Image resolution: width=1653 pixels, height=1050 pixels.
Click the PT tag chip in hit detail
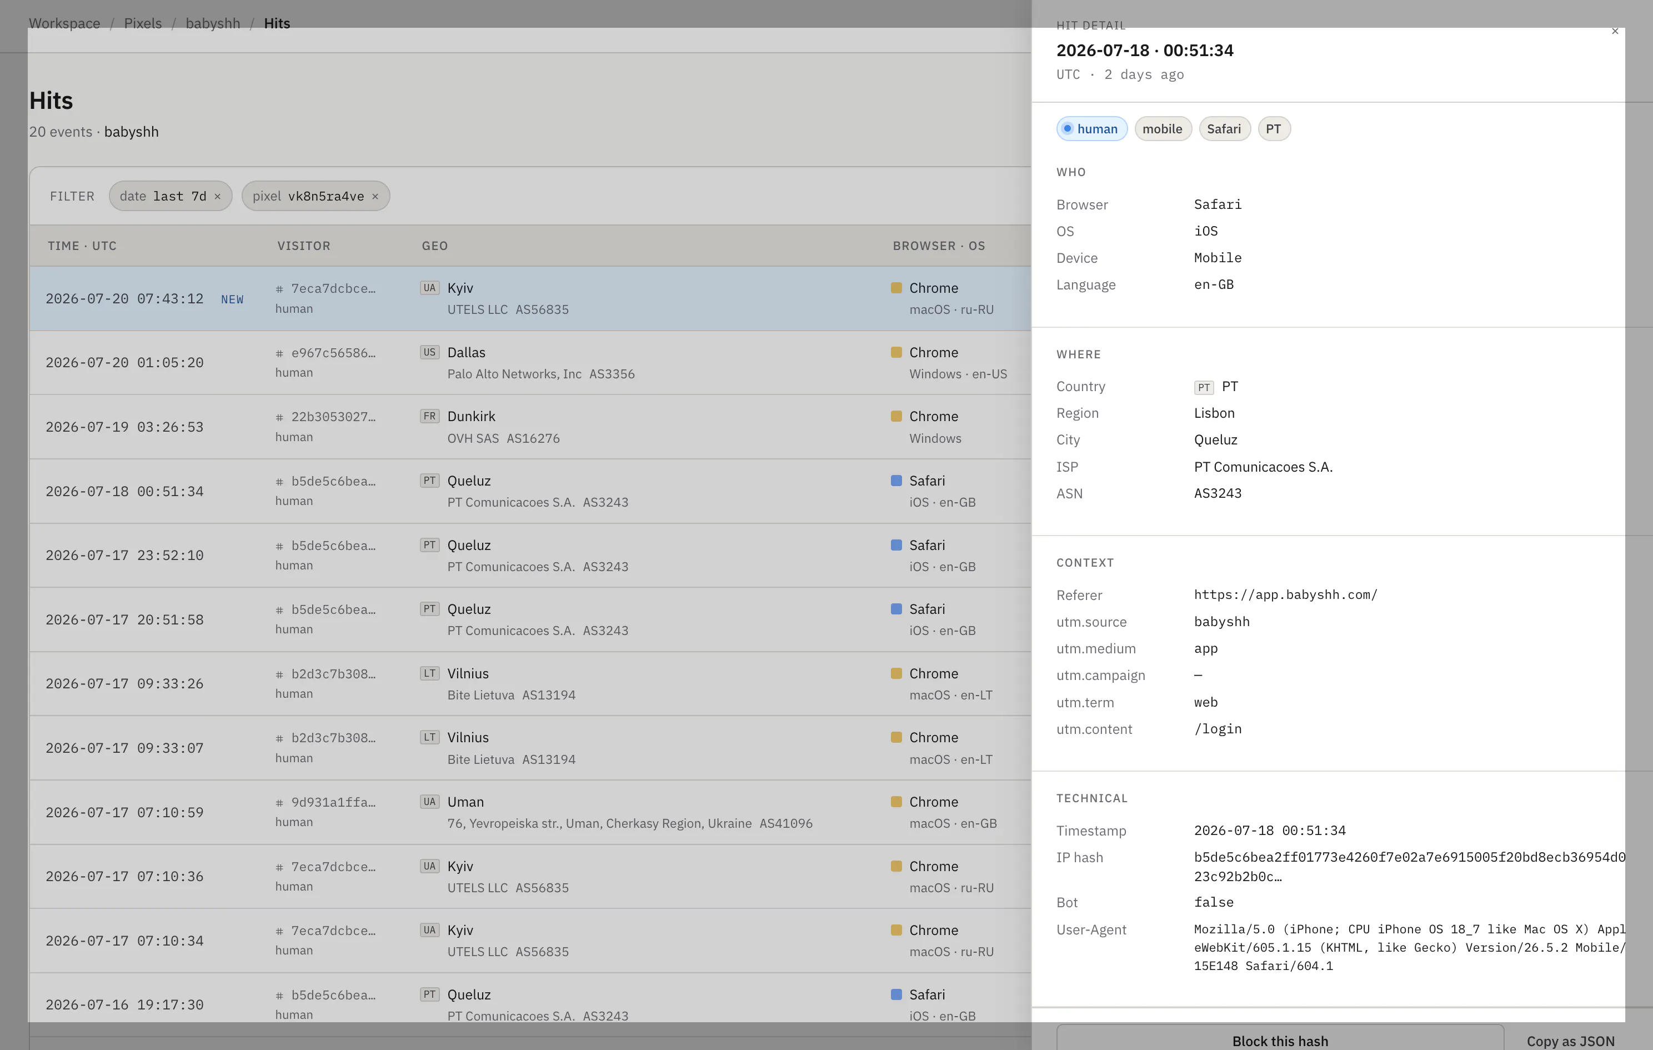click(1274, 129)
